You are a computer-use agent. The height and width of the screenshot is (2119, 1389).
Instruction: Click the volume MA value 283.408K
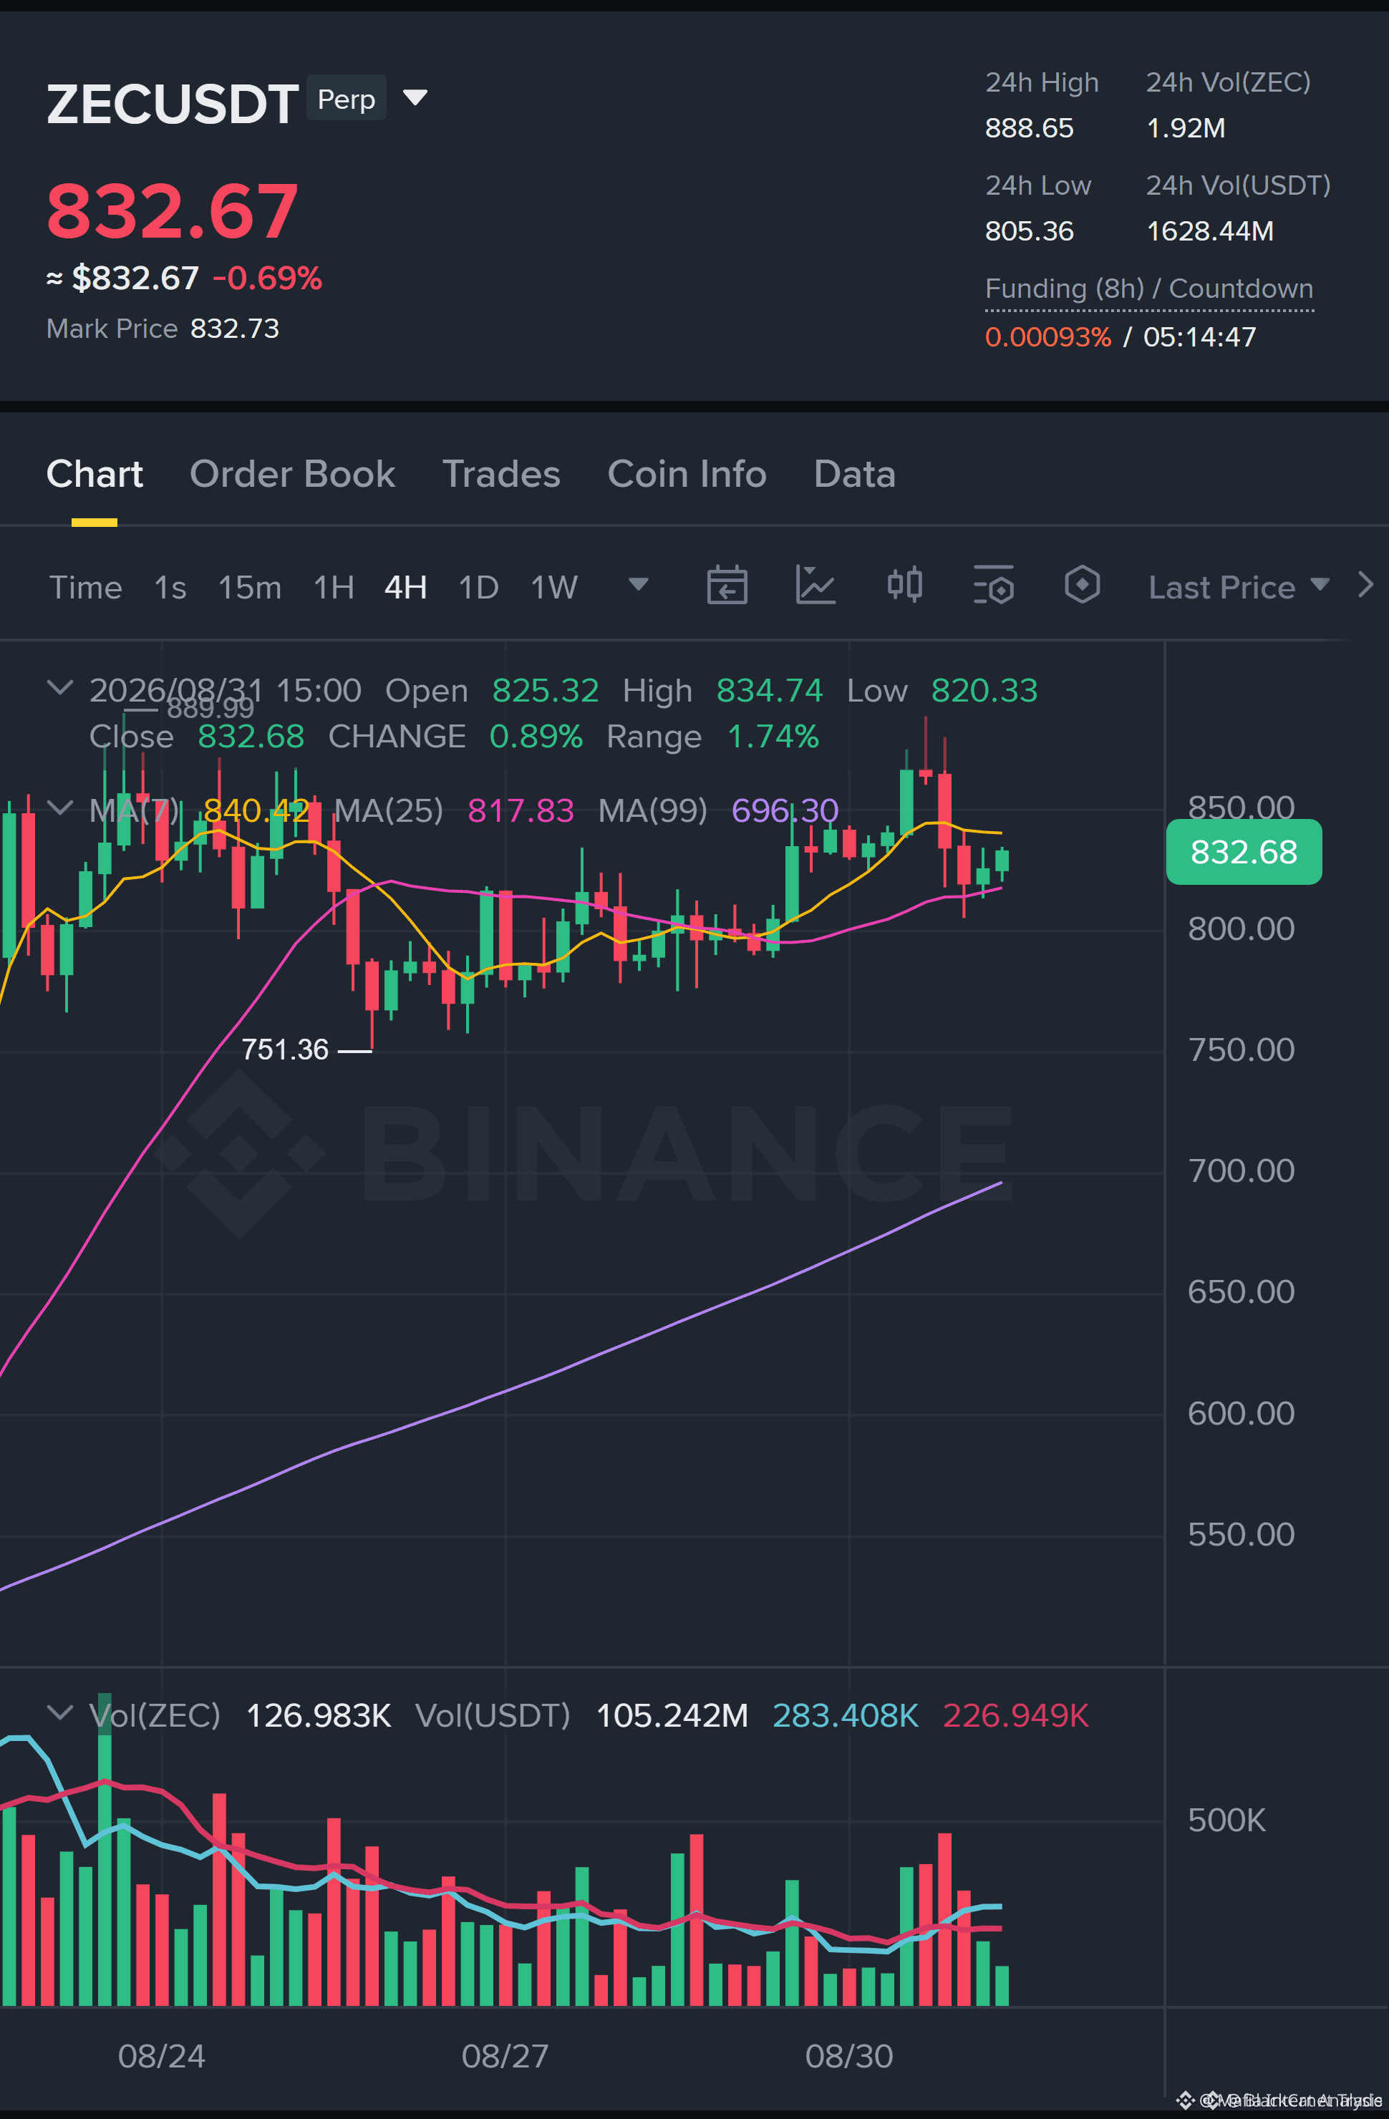point(845,1716)
